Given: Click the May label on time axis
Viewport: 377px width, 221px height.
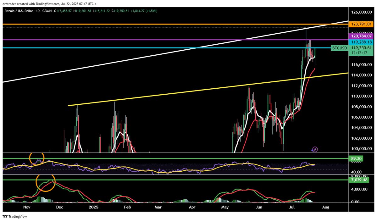Looking at the screenshot, I should 225,207.
